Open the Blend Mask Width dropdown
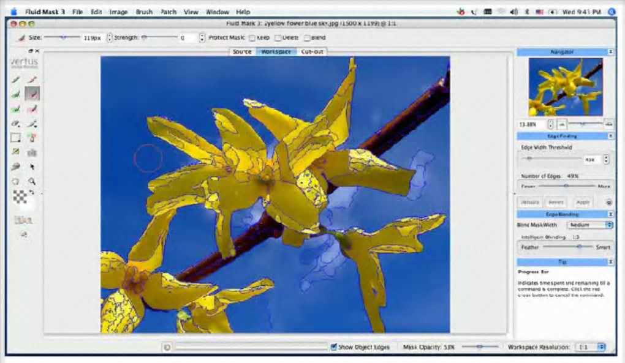The image size is (625, 363). [590, 225]
